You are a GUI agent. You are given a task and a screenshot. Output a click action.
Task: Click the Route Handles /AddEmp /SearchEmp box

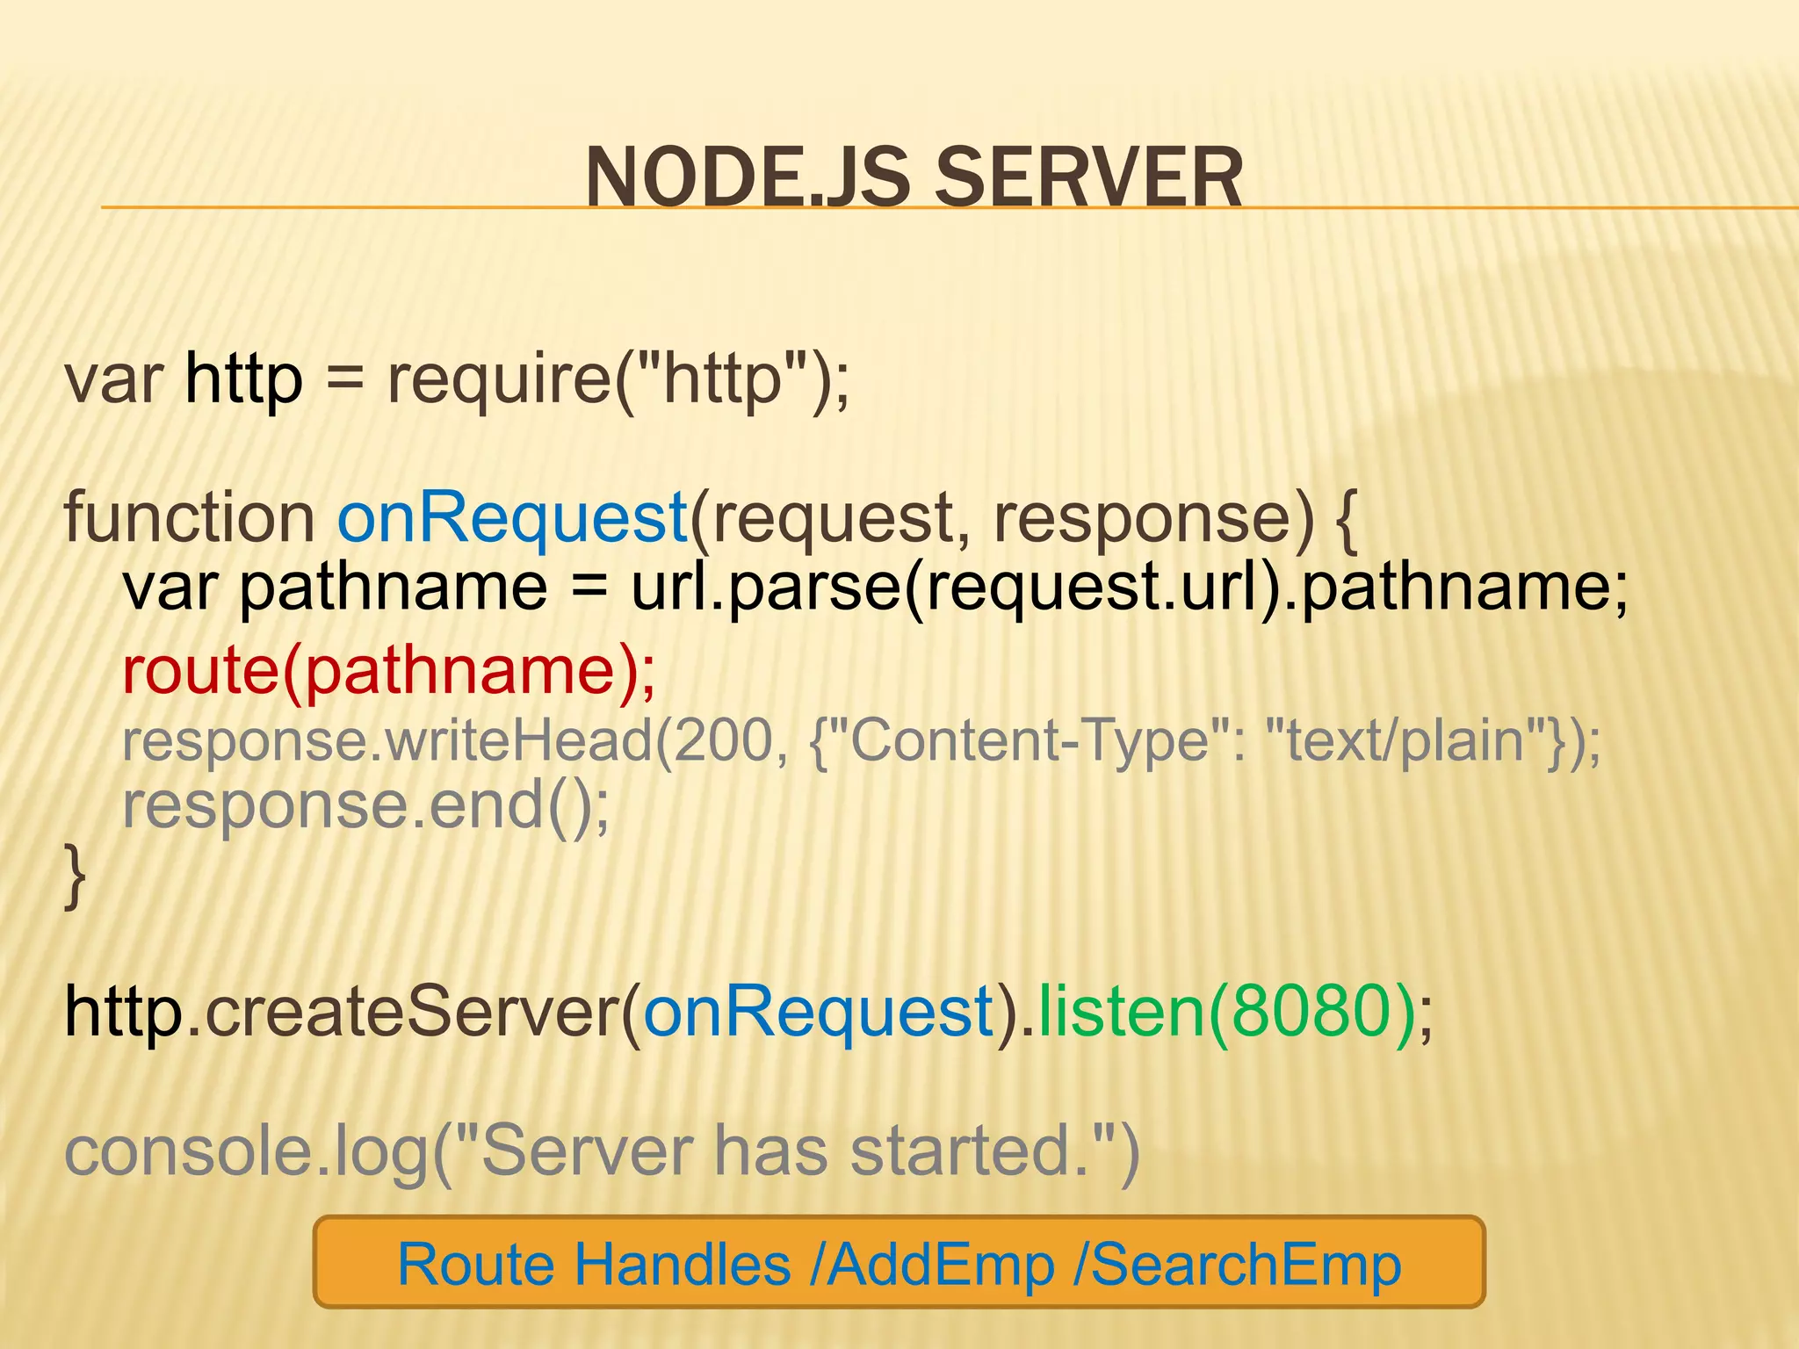pos(899,1262)
